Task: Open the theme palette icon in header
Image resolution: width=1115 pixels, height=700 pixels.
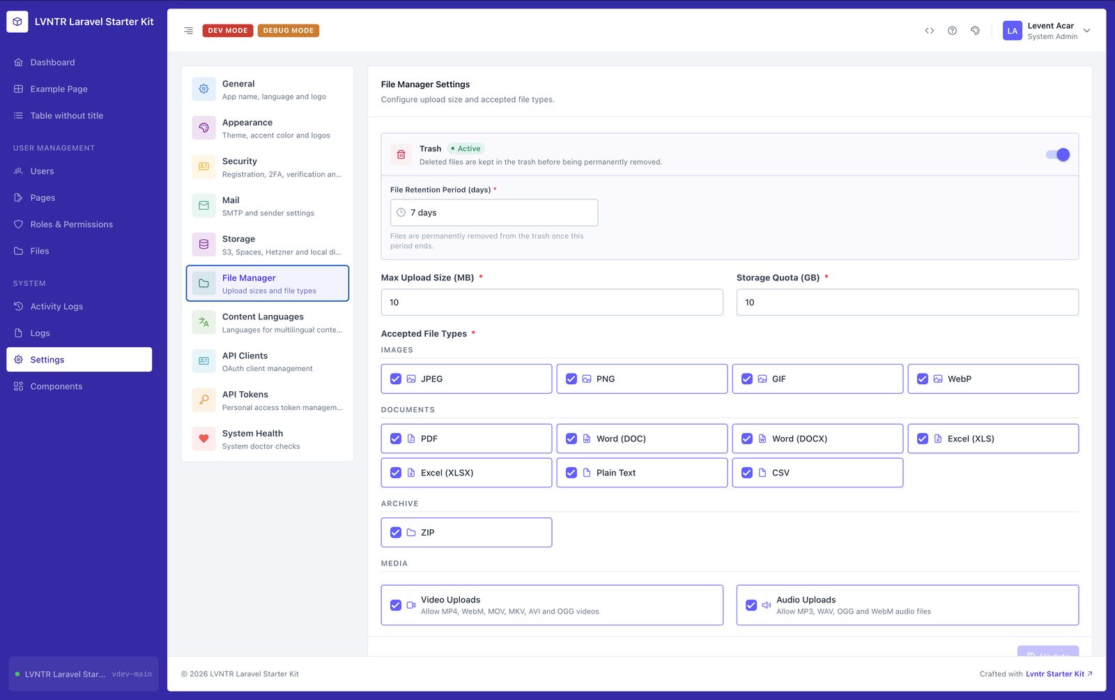Action: pos(975,31)
